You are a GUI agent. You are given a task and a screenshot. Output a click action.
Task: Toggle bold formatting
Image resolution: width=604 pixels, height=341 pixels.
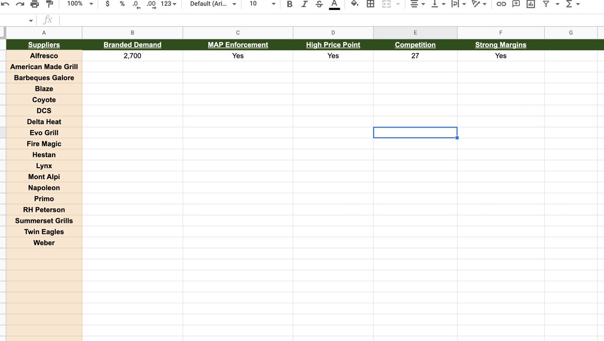click(289, 4)
